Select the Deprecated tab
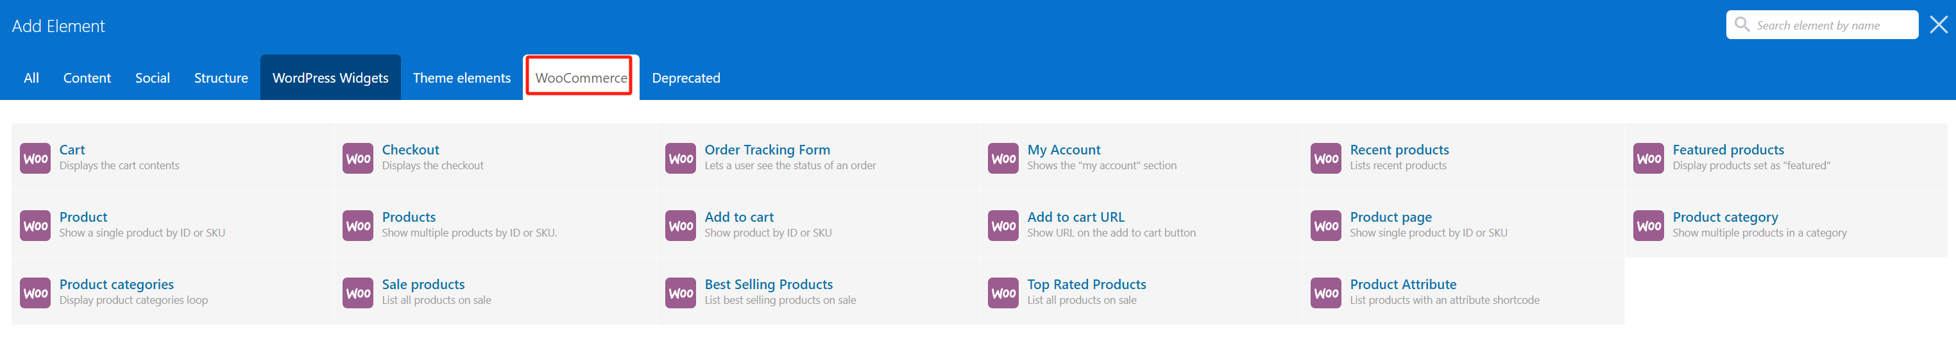Viewport: 1956px width, 341px height. (686, 78)
